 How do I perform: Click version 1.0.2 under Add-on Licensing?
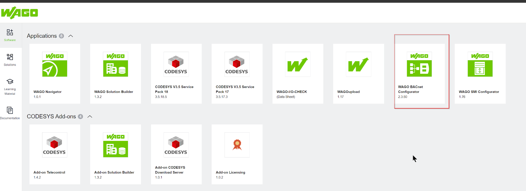(x=219, y=178)
